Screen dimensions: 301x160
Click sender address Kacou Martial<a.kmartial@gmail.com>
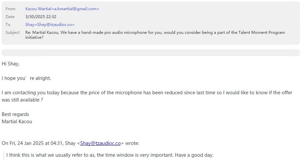coord(62,9)
